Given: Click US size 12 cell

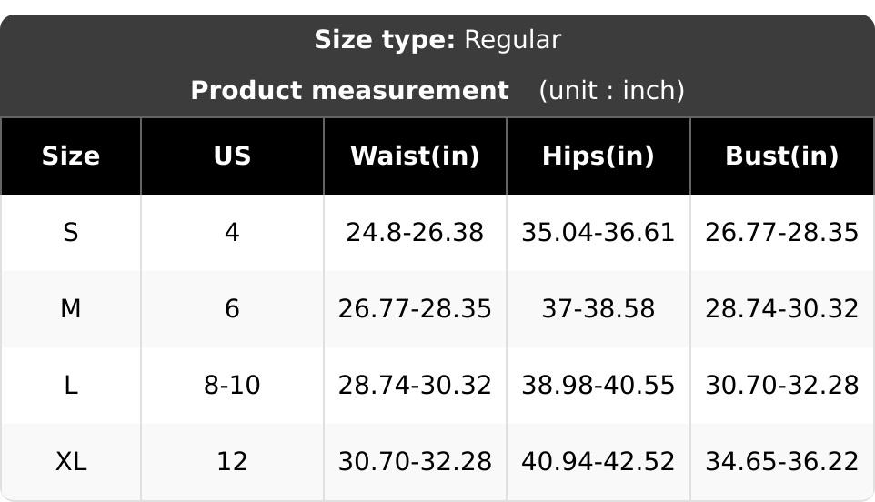Looking at the screenshot, I should point(232,462).
